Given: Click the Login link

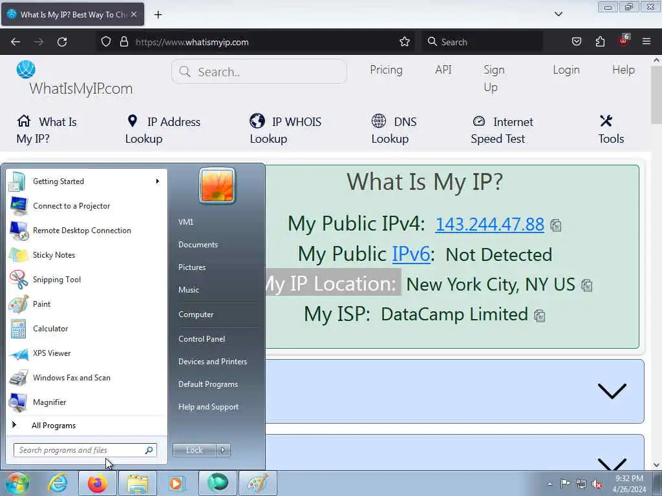Looking at the screenshot, I should 566,70.
